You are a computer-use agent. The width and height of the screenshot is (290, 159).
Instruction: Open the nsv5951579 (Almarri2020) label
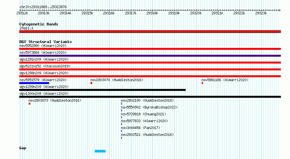pyautogui.click(x=43, y=80)
